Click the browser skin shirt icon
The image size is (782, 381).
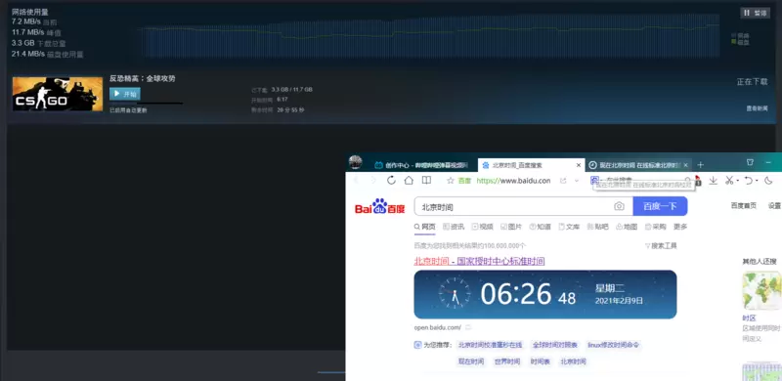click(x=750, y=162)
